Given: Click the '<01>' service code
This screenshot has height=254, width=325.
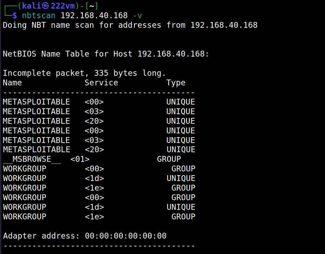Looking at the screenshot, I should click(80, 159).
